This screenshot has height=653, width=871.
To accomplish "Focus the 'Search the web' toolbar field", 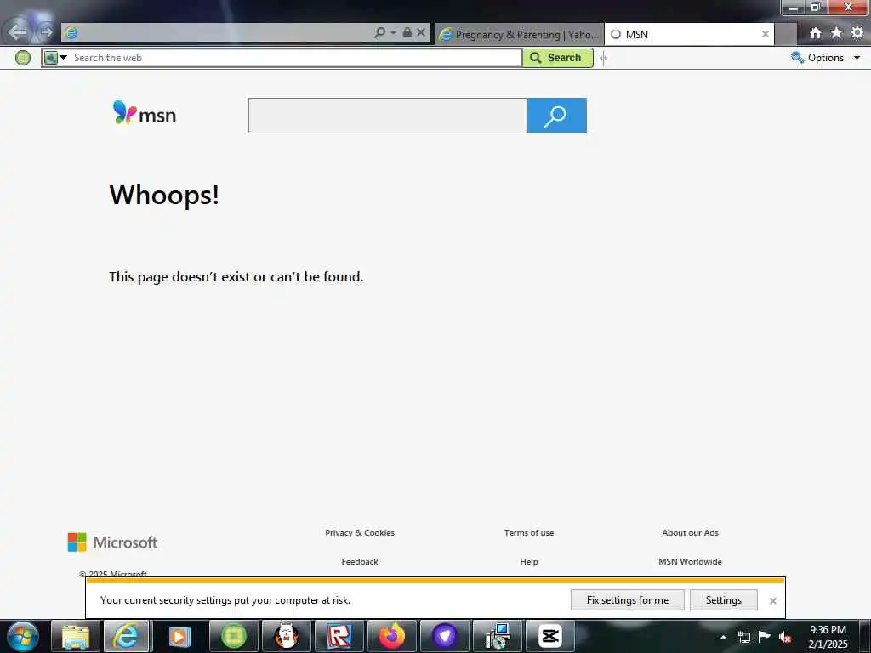I will point(295,58).
